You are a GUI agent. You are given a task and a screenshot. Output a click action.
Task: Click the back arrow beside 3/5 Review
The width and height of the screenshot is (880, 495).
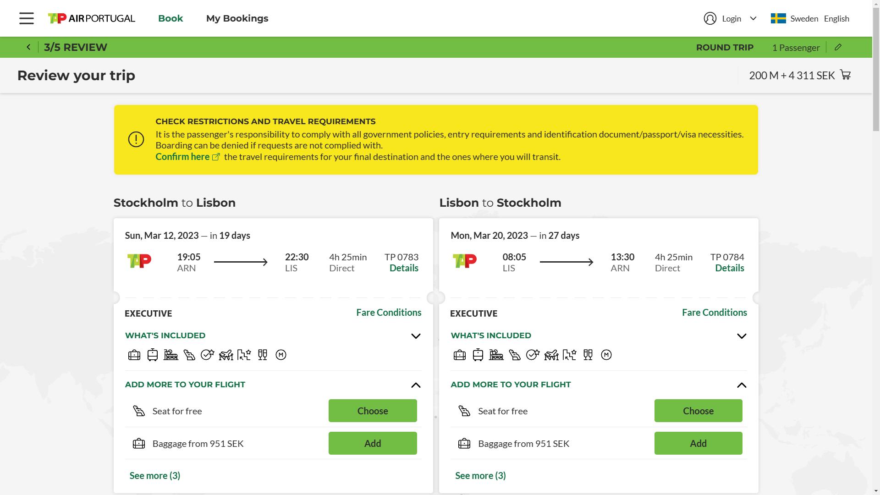click(x=28, y=47)
